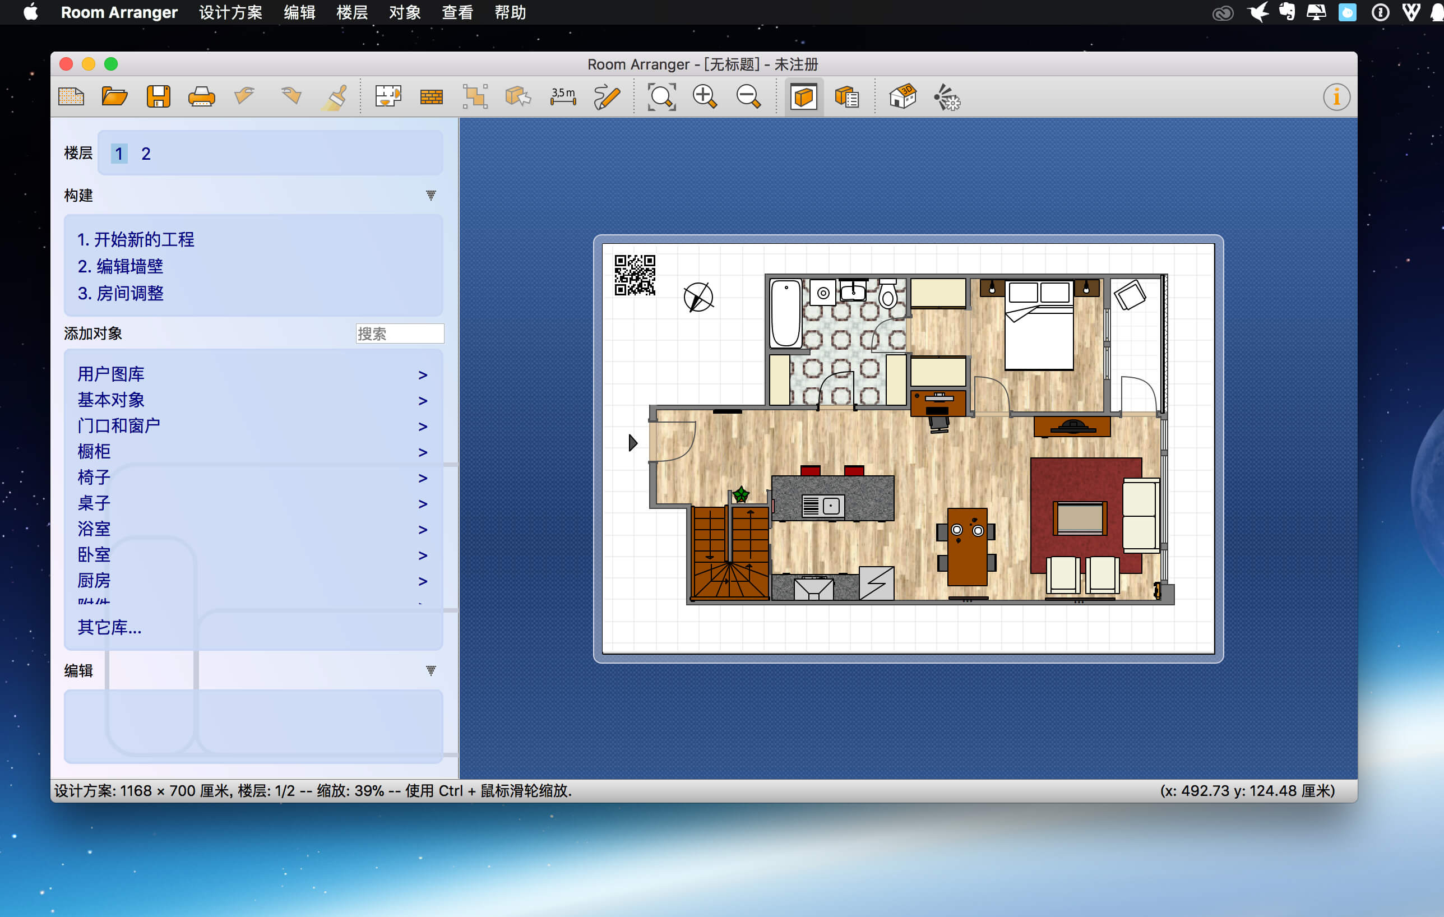Select the pencil drawing tool

tap(607, 96)
